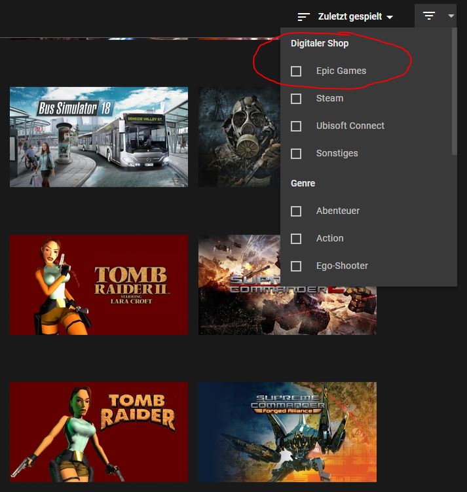Check the Abenteuer genre checkbox

pos(296,211)
